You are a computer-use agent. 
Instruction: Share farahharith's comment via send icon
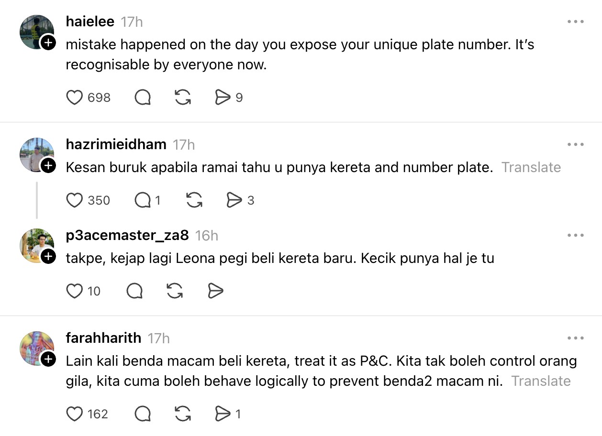[x=223, y=414]
